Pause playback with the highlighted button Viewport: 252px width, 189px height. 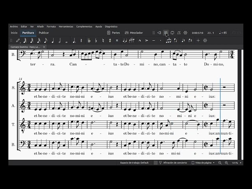(x=166, y=33)
